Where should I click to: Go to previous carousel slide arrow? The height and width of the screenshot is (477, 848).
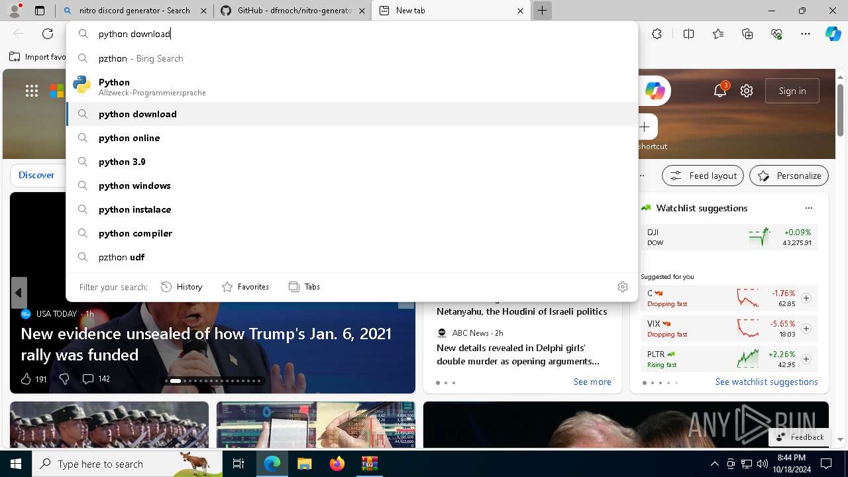[x=19, y=293]
